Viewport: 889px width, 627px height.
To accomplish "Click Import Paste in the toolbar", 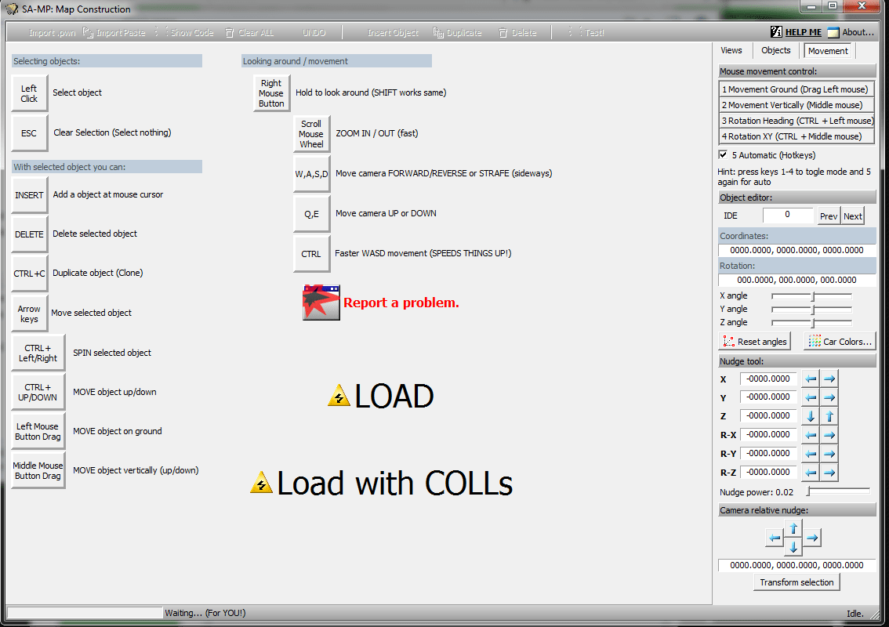I will coord(114,33).
